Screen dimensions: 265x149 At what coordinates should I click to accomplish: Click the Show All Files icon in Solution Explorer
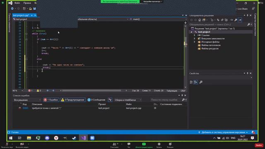[226, 20]
